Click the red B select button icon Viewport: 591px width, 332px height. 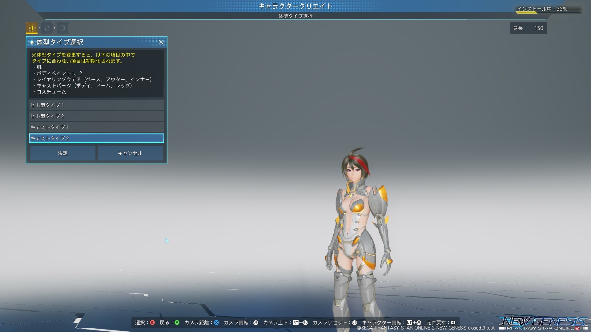coord(152,322)
